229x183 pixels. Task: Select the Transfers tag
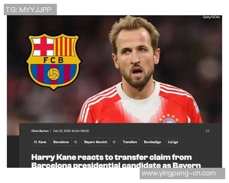[x=130, y=142]
